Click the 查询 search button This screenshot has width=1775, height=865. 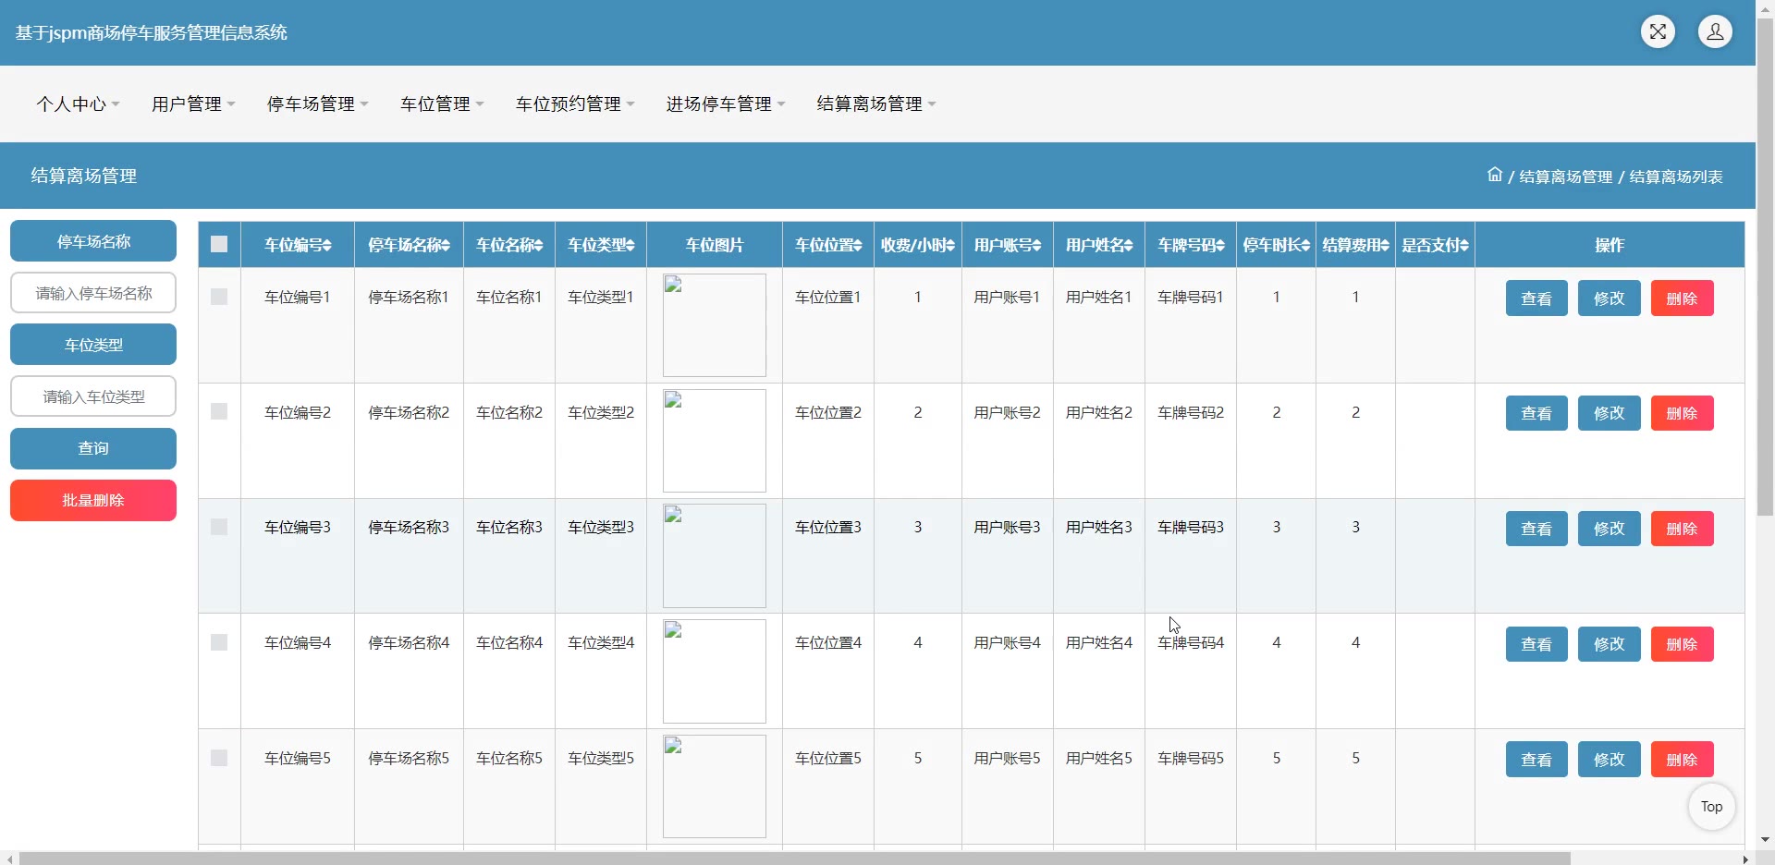click(93, 448)
